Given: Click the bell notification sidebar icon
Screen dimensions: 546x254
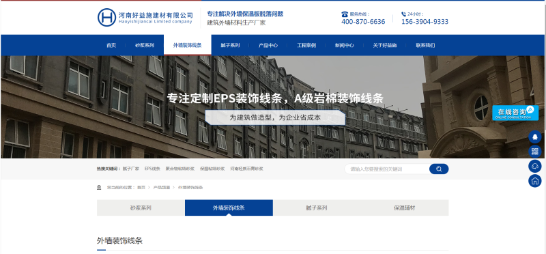Looking at the screenshot, I should 535,137.
